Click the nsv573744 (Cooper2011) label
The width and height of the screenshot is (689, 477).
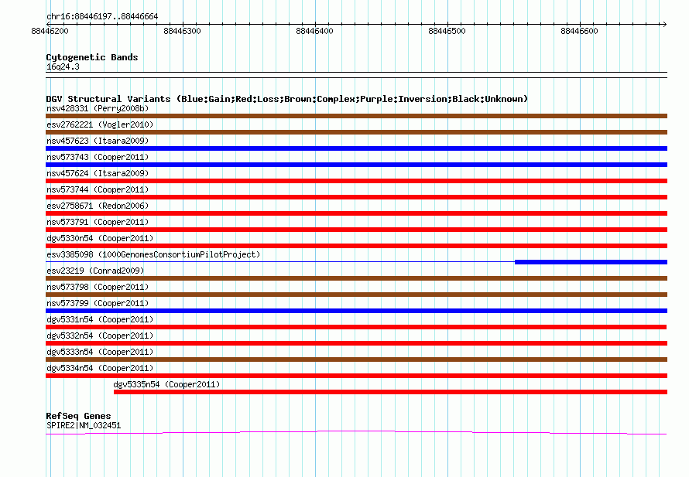98,189
